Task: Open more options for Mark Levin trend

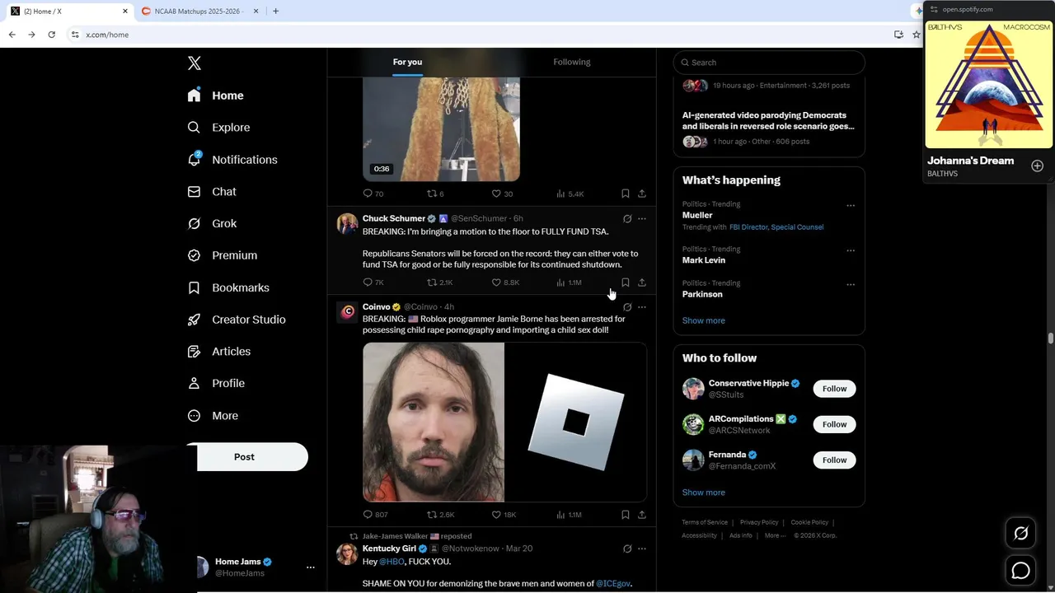Action: pos(851,250)
